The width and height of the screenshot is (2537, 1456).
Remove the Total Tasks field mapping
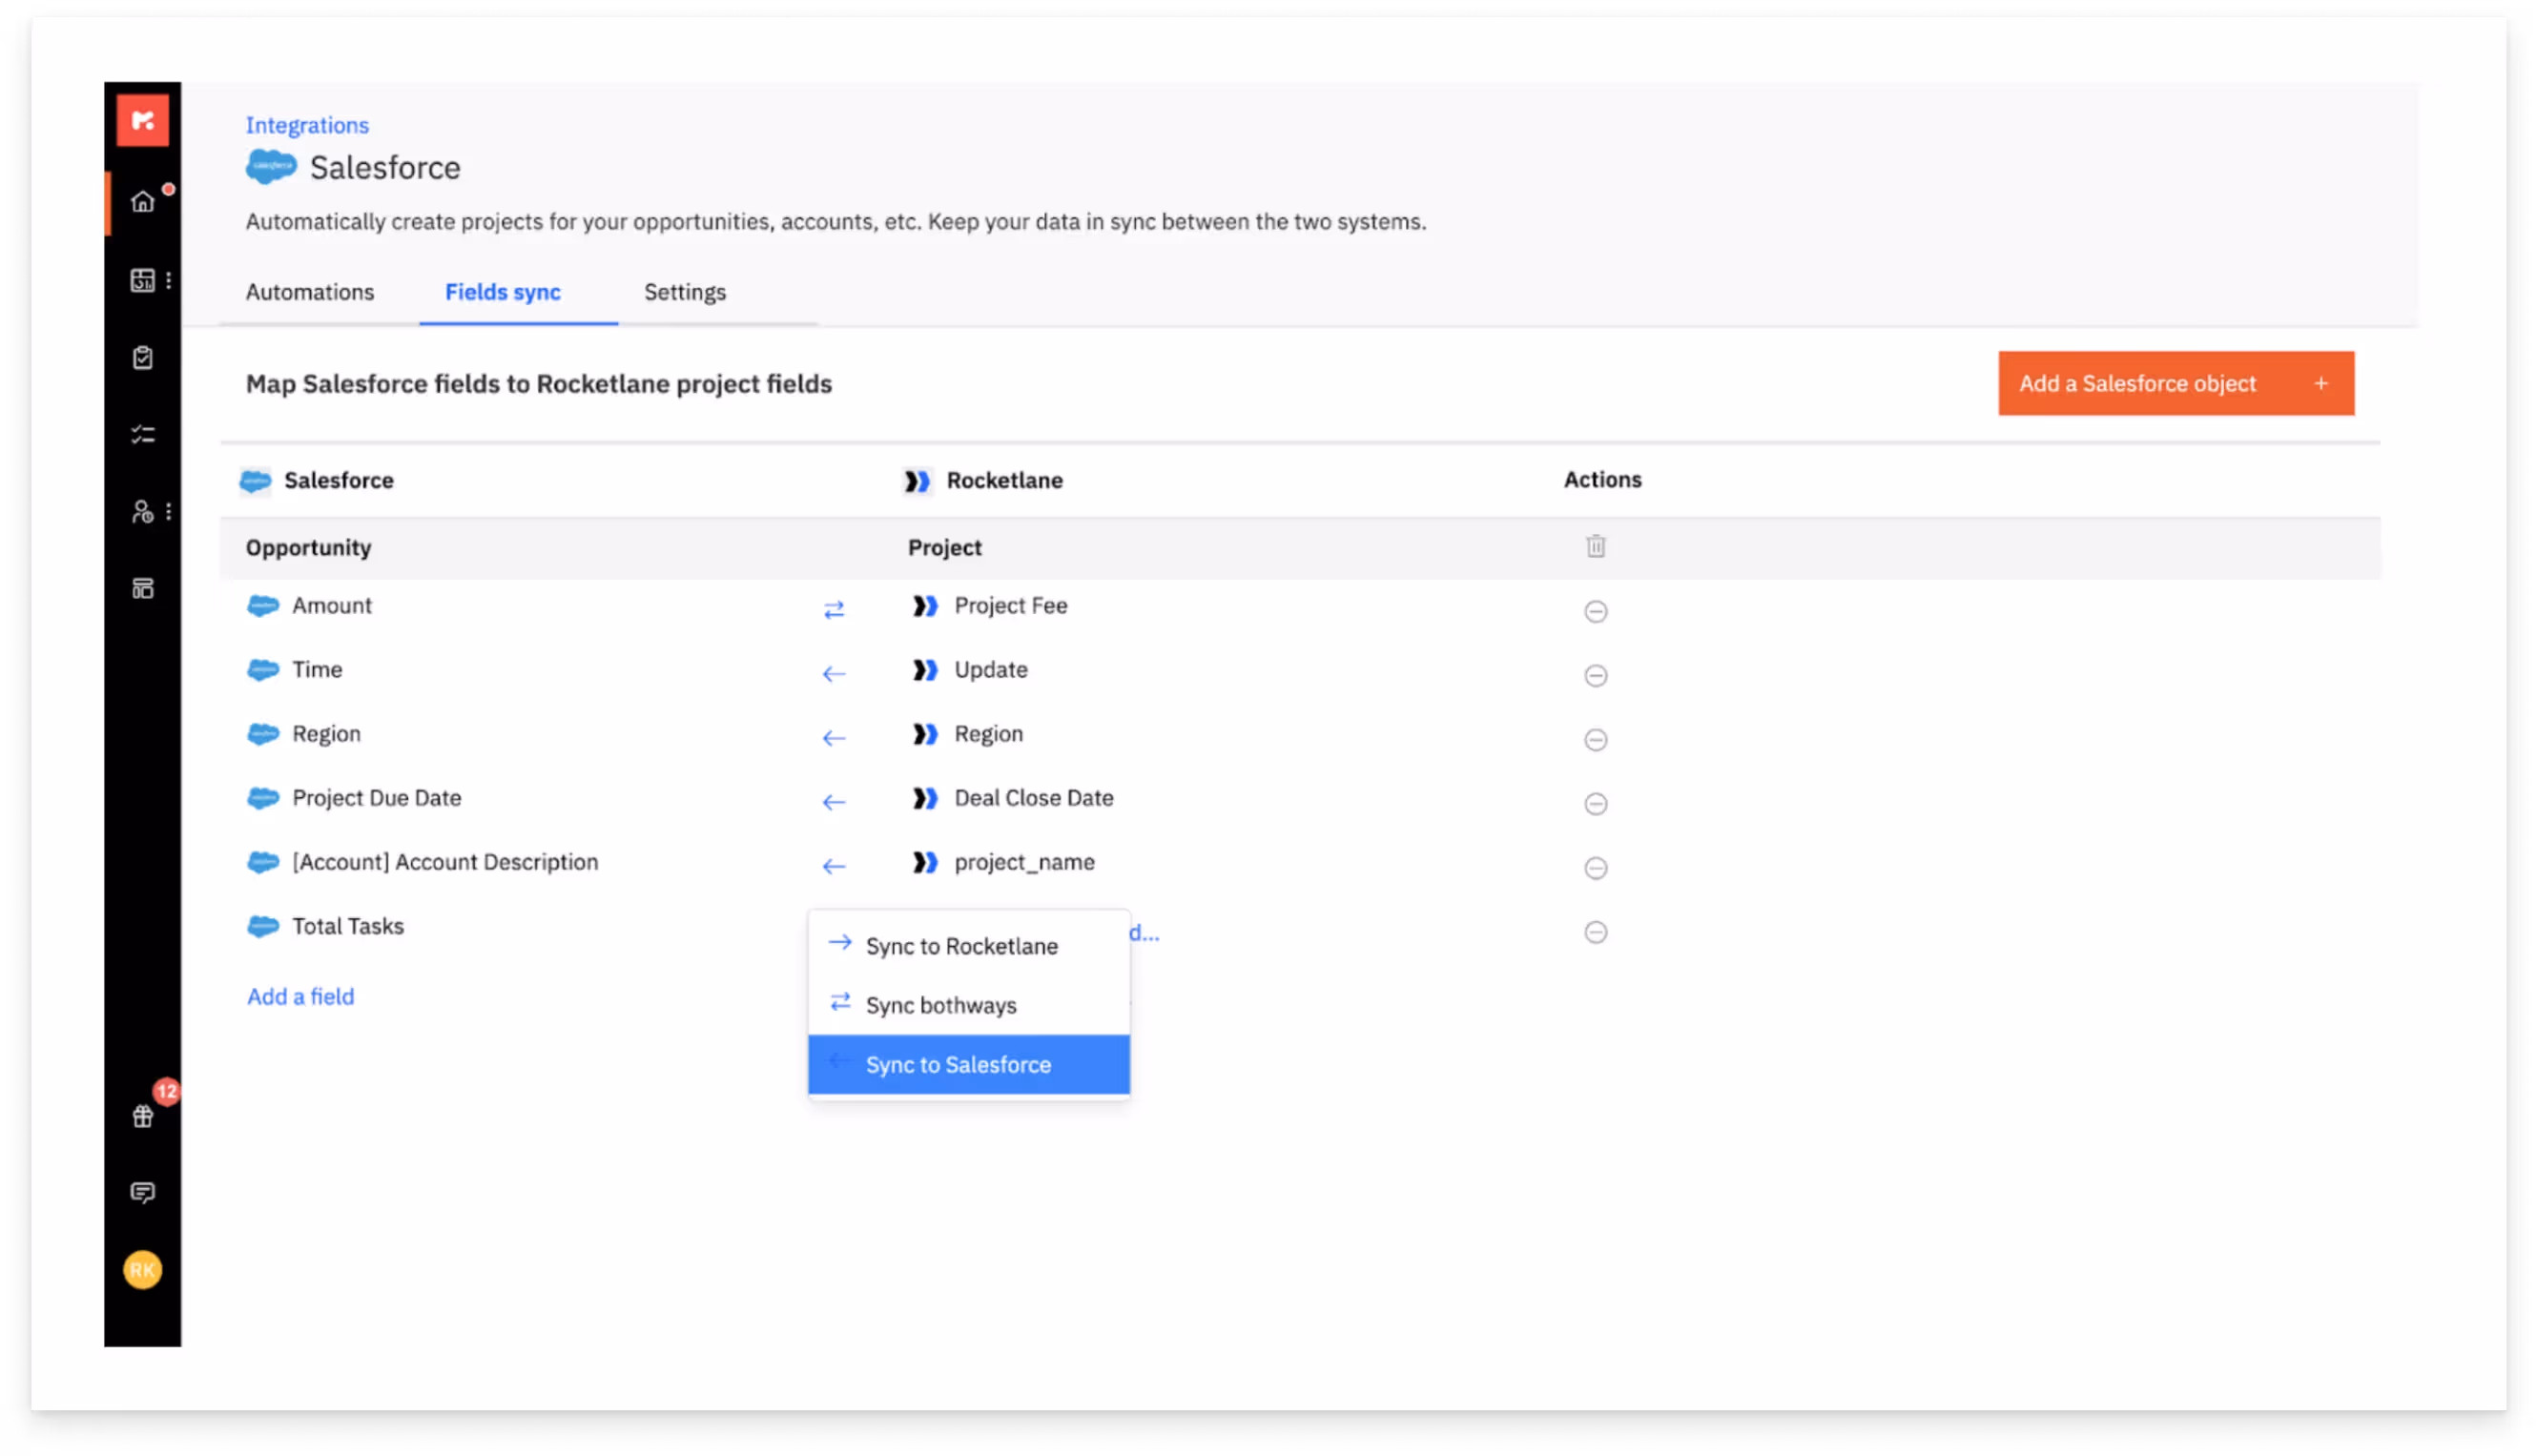click(x=1595, y=932)
